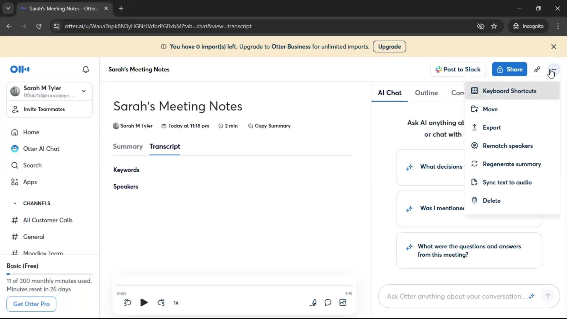Click the Keywords heading
567x319 pixels.
[126, 170]
